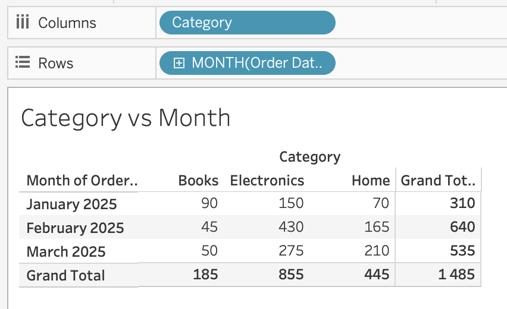The height and width of the screenshot is (309, 507).
Task: Select the March 2025 row label
Action: tap(66, 251)
